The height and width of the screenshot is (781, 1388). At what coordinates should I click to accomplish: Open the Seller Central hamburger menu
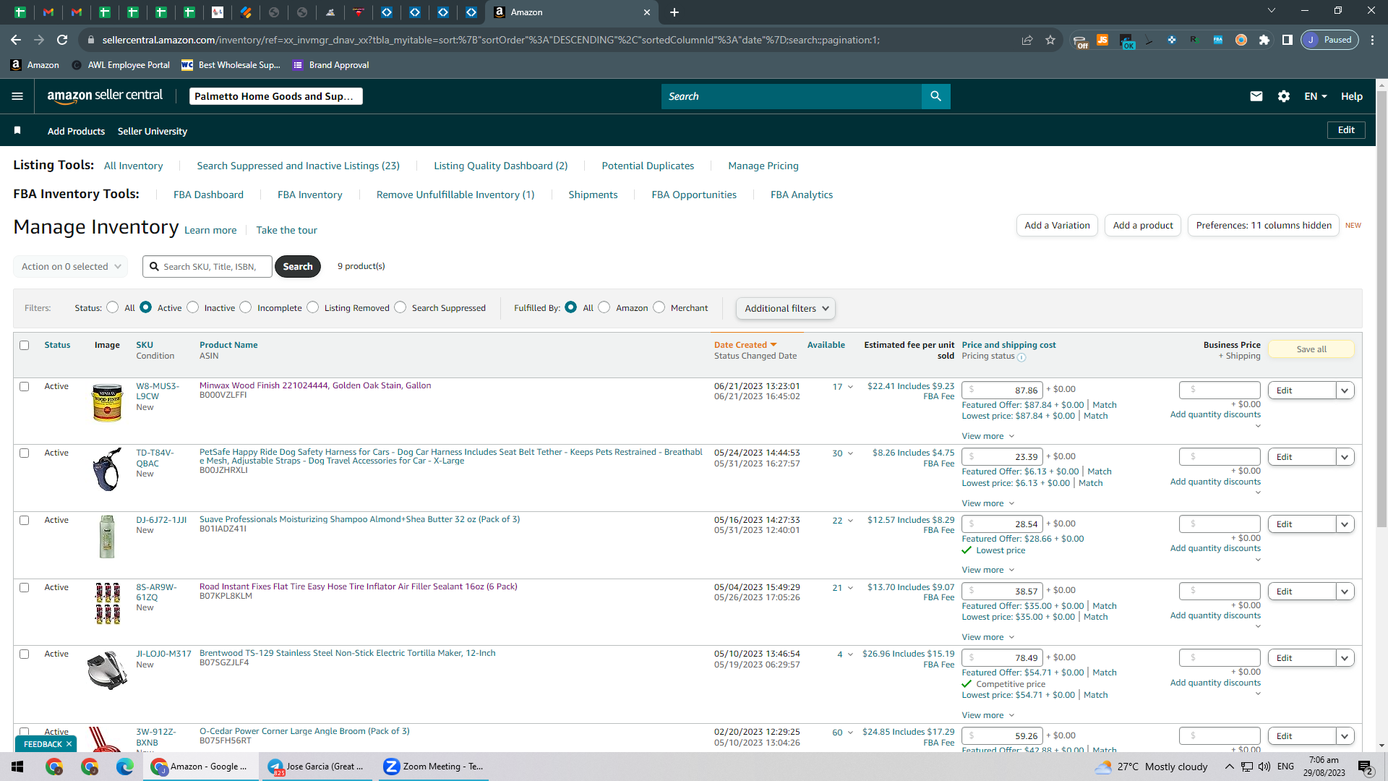(x=17, y=96)
